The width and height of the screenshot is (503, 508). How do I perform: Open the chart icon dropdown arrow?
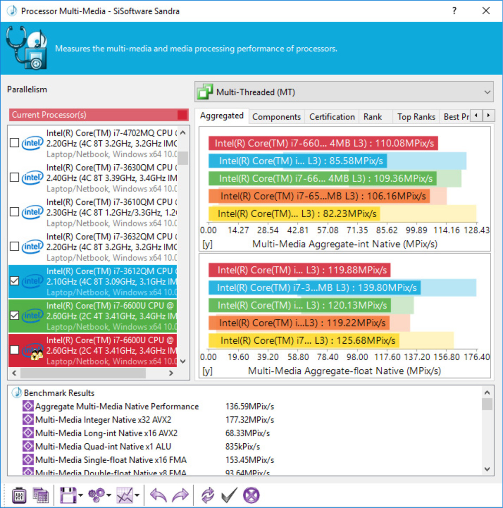137,495
